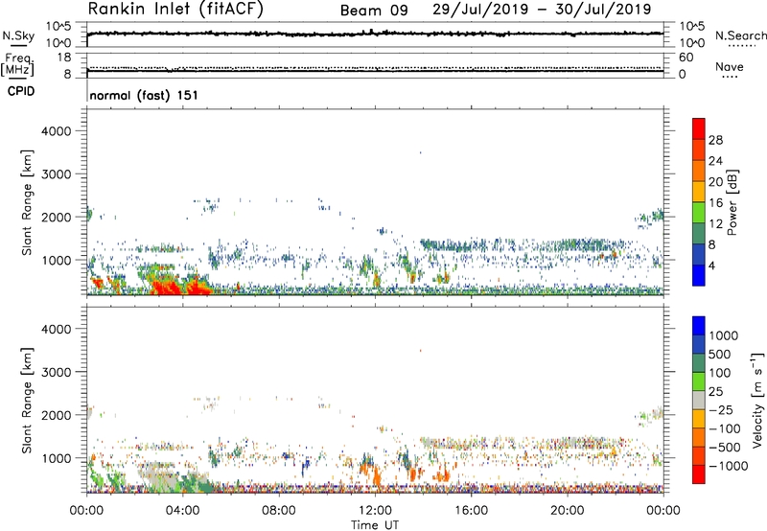
Task: Click the "CPID" row label
Action: 21,91
